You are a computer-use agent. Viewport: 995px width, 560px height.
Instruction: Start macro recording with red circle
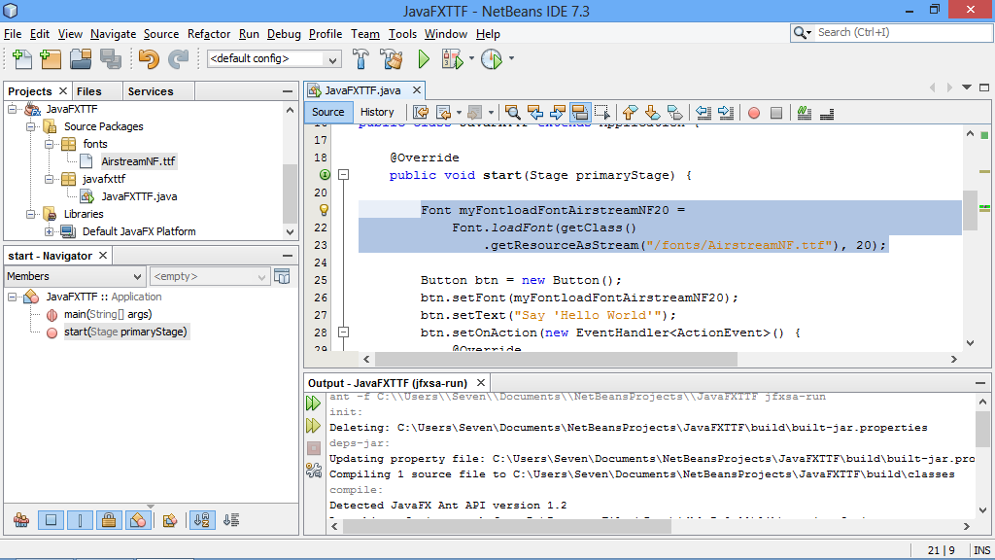click(754, 113)
